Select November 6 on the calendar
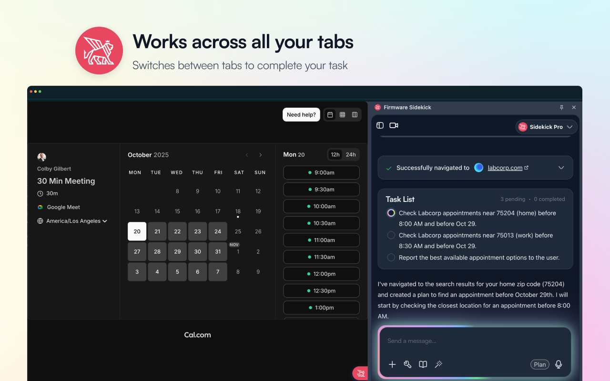The height and width of the screenshot is (381, 610). tap(198, 272)
